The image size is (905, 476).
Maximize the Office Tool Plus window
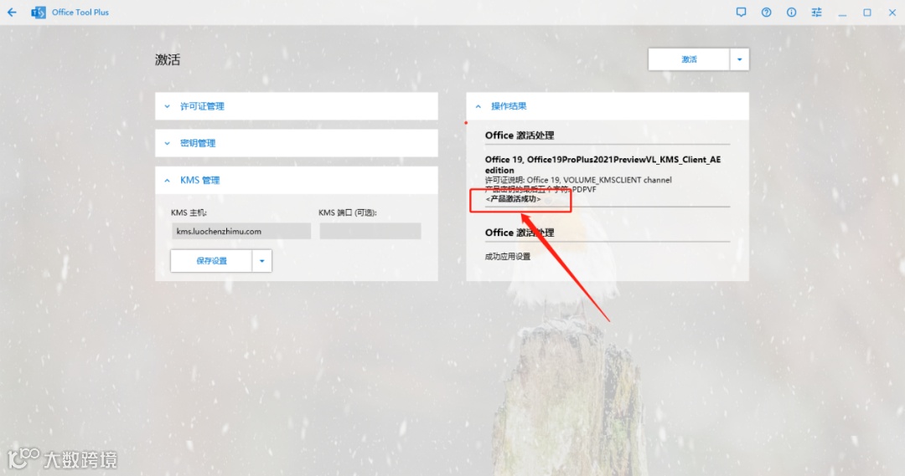pos(867,12)
